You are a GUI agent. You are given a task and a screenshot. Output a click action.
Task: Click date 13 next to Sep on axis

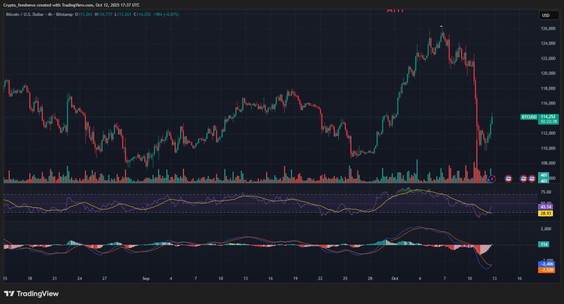pyautogui.click(x=246, y=279)
